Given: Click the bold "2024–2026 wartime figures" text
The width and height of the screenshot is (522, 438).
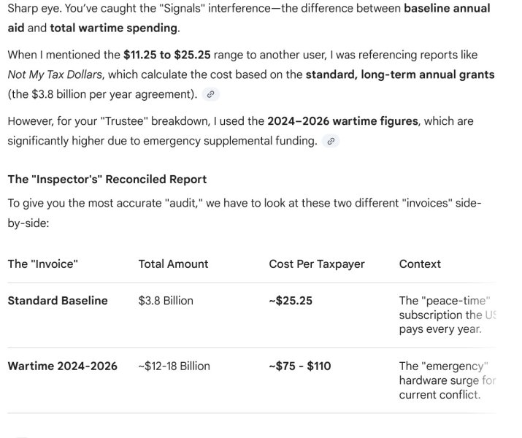Looking at the screenshot, I should 343,121.
